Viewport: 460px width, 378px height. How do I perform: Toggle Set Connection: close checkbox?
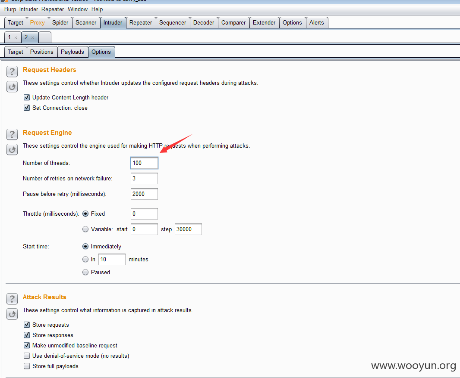point(27,108)
